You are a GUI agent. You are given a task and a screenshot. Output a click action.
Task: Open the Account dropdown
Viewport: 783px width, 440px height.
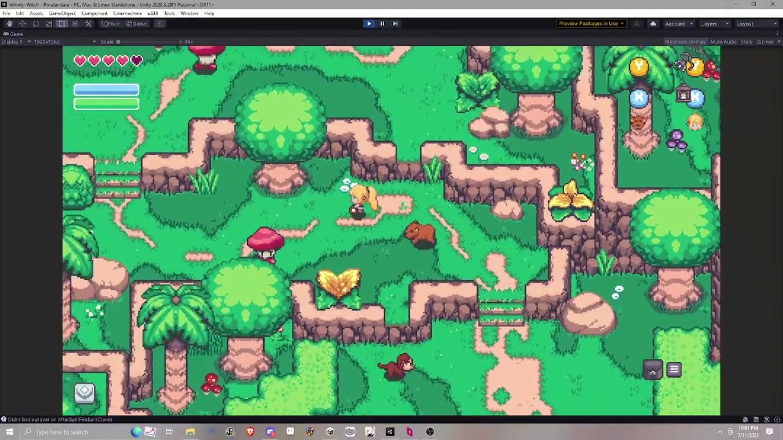click(679, 24)
